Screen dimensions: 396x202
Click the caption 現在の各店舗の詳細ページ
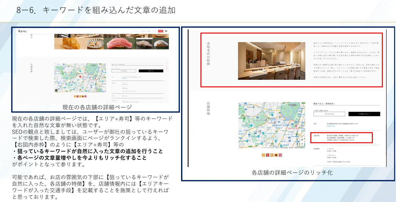97,107
